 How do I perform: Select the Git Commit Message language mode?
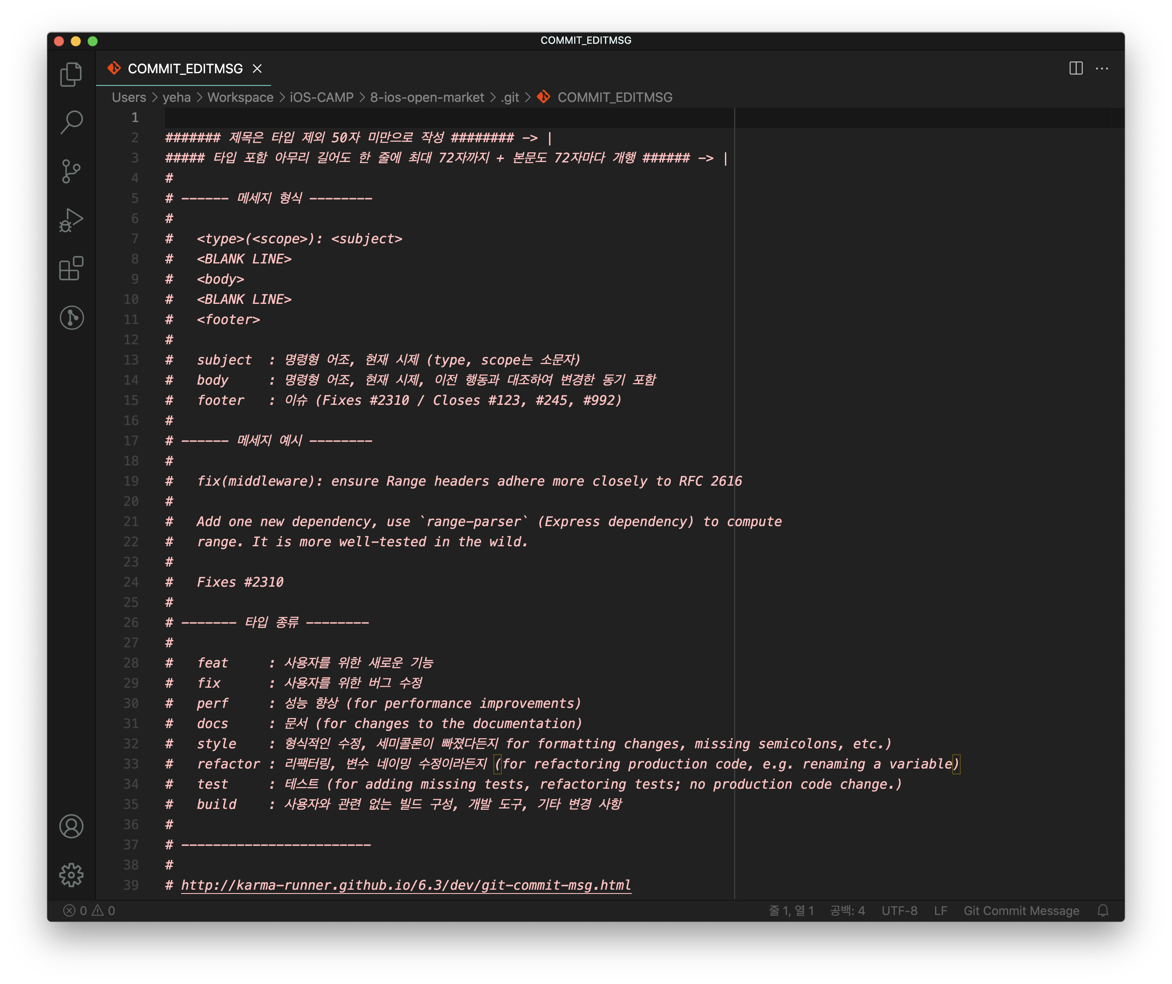(1021, 910)
